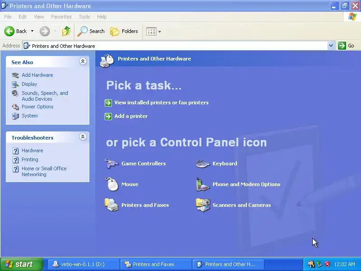The width and height of the screenshot is (361, 271).
Task: Open the Mouse control panel link
Action: click(x=130, y=184)
